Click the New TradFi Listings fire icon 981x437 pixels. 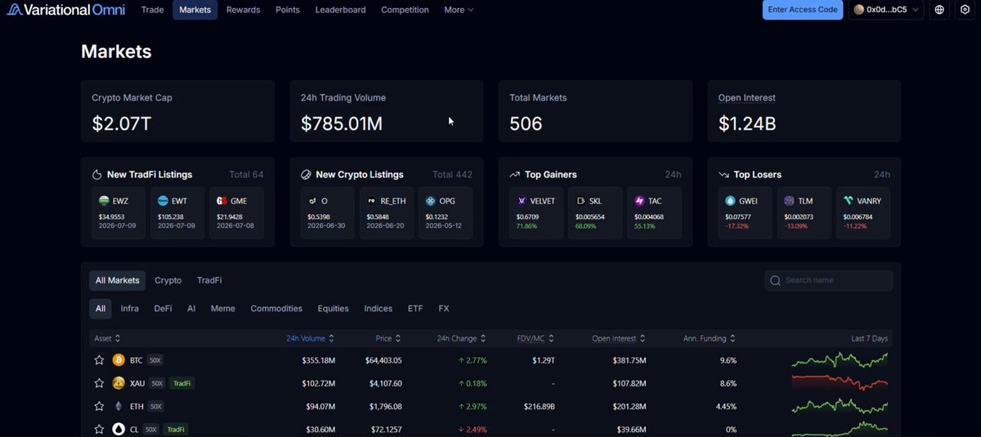[x=96, y=175]
